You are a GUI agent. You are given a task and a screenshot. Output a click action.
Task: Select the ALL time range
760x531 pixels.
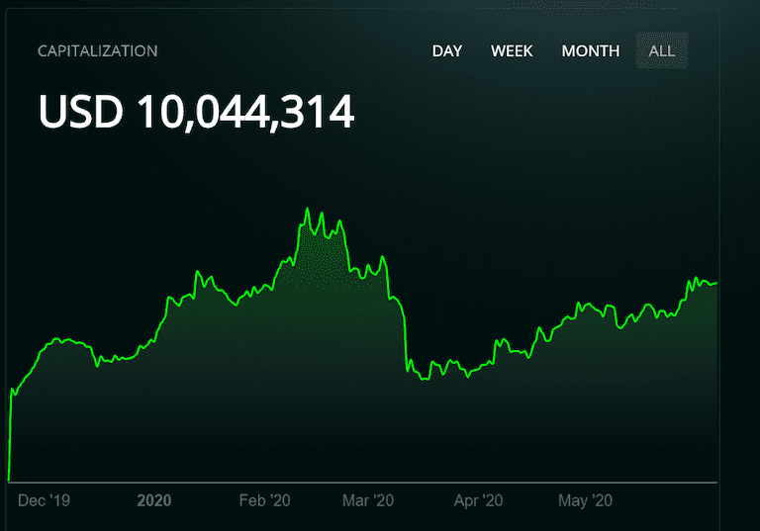point(662,50)
